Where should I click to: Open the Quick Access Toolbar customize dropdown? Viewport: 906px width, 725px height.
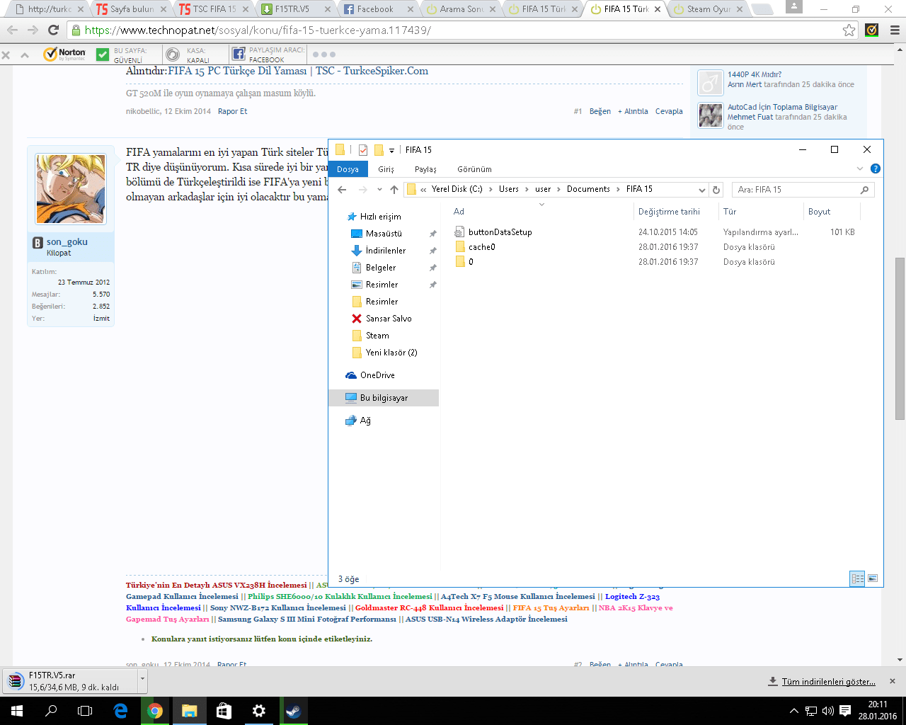(391, 150)
